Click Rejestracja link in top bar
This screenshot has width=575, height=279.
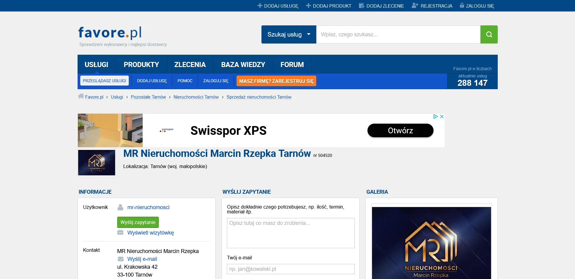click(x=436, y=6)
